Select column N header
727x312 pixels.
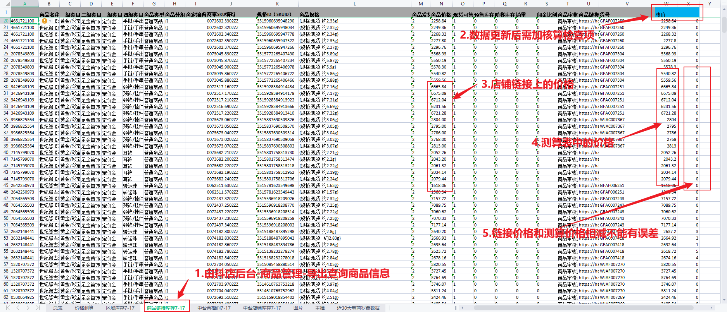441,3
